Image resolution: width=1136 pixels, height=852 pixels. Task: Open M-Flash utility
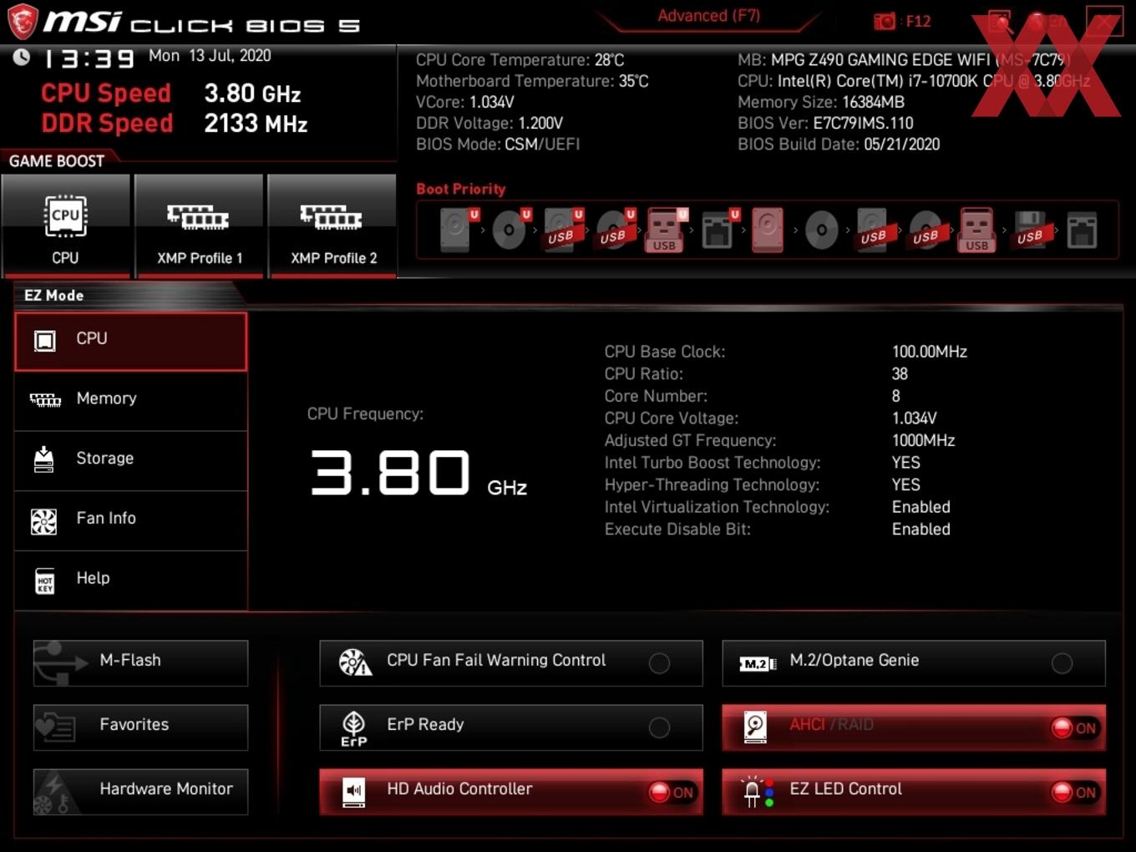point(140,663)
